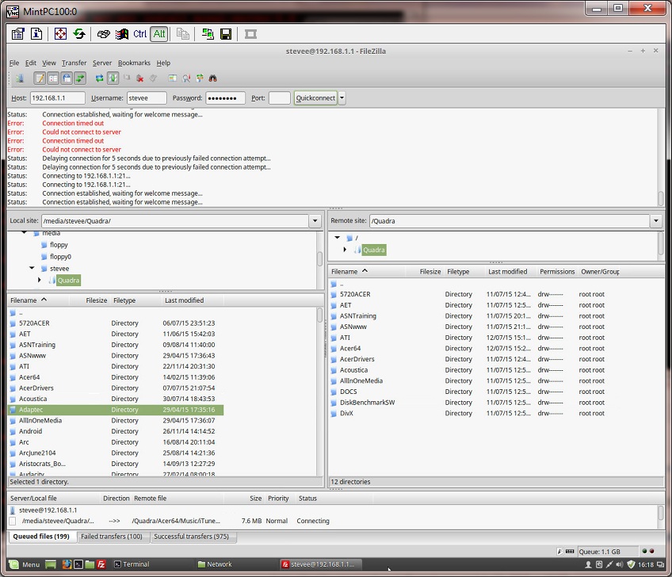Toggle message log display in FileZilla toolbar
Screen dimensions: 672x577
[x=40, y=78]
